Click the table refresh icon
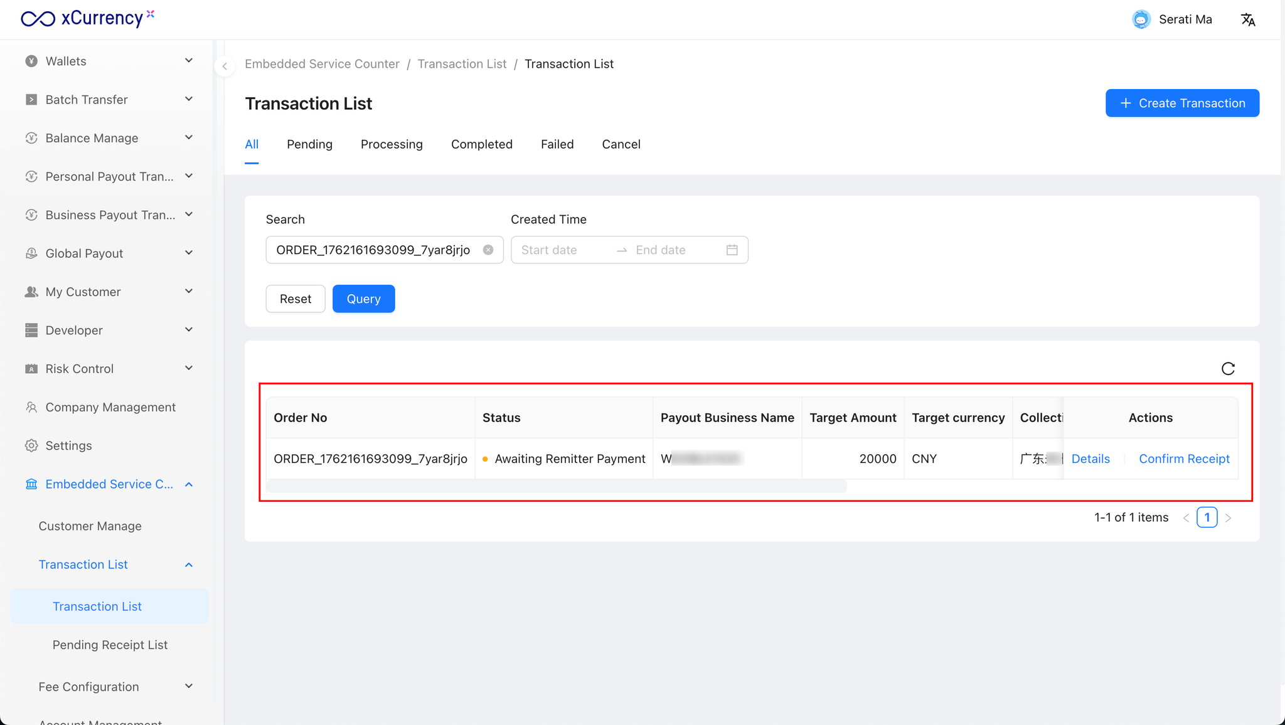This screenshot has width=1285, height=725. tap(1228, 369)
